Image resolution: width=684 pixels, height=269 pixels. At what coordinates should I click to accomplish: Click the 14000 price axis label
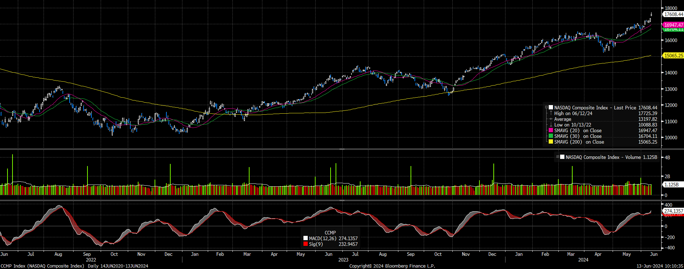click(x=671, y=73)
